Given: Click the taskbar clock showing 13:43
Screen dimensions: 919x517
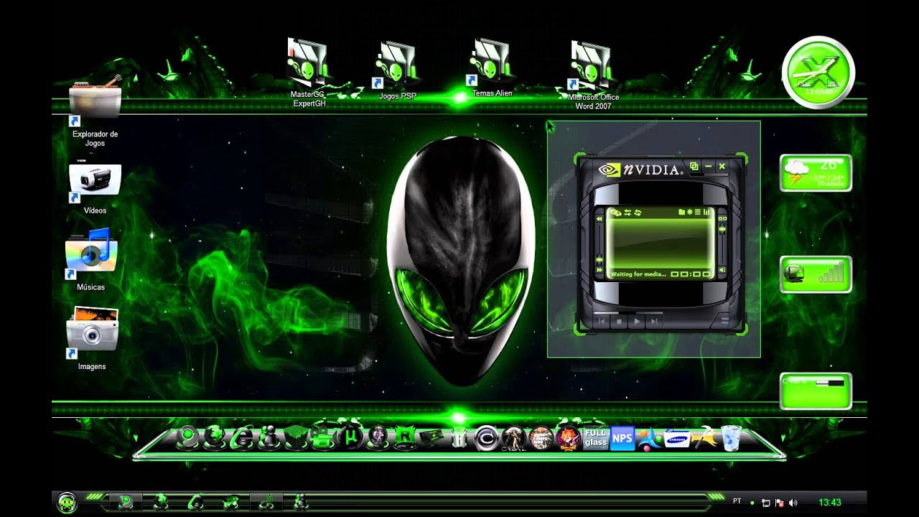Looking at the screenshot, I should [830, 503].
